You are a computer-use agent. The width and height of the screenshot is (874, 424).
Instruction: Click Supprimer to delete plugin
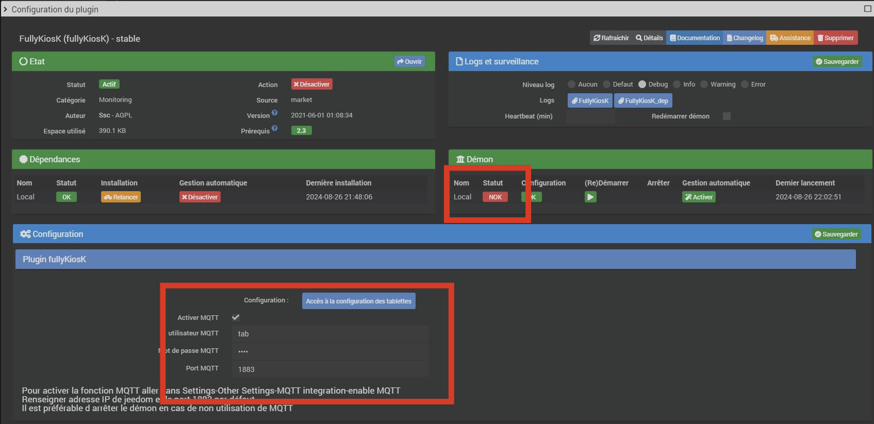click(835, 38)
